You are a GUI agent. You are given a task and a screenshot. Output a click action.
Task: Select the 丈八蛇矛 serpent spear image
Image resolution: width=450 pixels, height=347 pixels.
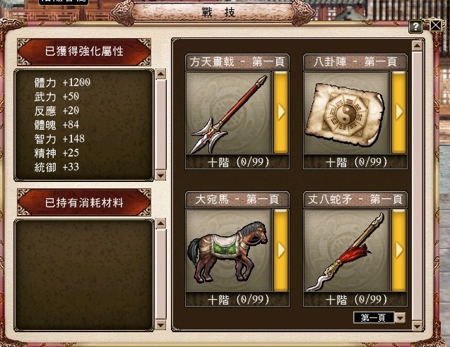[346, 250]
